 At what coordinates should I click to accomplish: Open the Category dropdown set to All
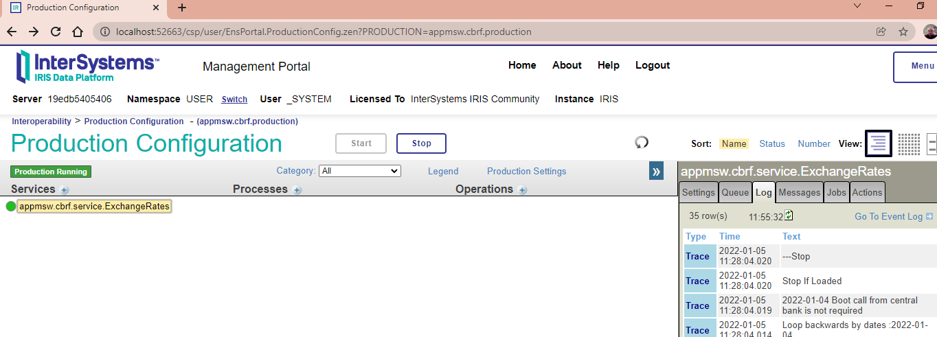click(360, 171)
